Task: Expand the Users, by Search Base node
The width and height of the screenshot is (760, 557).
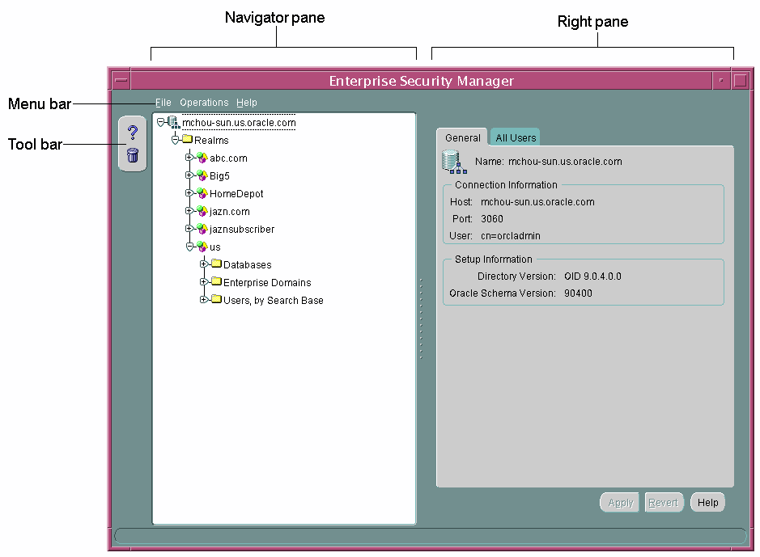Action: pyautogui.click(x=204, y=300)
